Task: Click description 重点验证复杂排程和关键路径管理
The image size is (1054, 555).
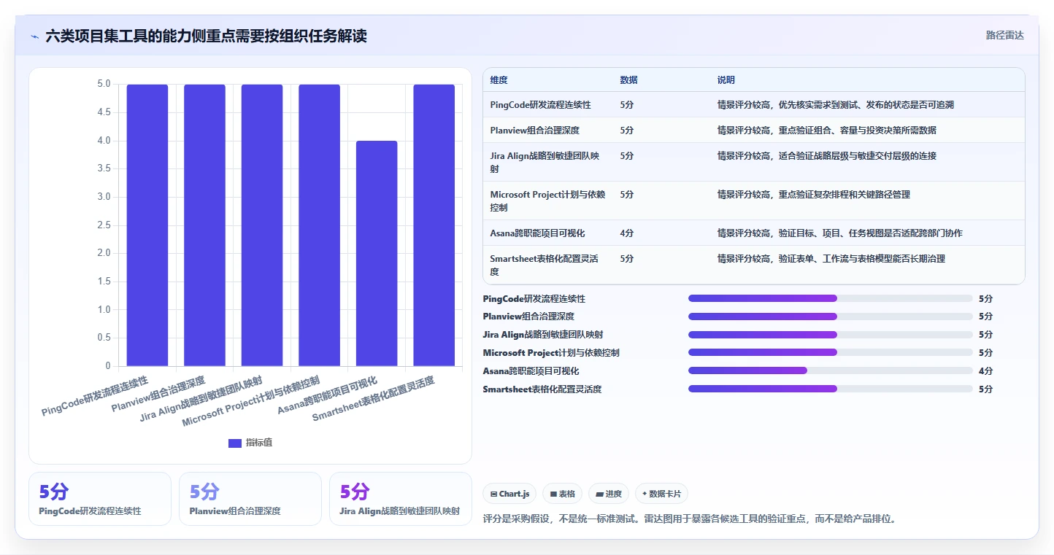Action: tap(845, 195)
